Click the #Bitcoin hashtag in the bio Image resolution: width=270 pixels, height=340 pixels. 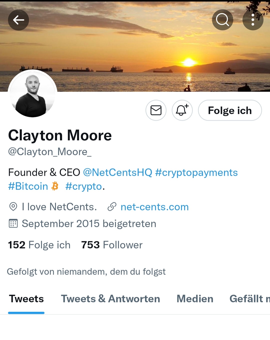(x=28, y=186)
